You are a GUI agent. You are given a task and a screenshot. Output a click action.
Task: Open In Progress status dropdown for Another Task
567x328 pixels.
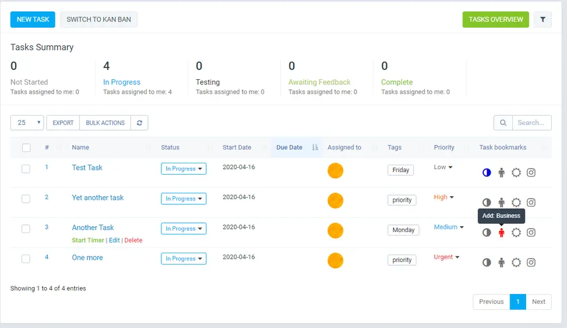184,229
